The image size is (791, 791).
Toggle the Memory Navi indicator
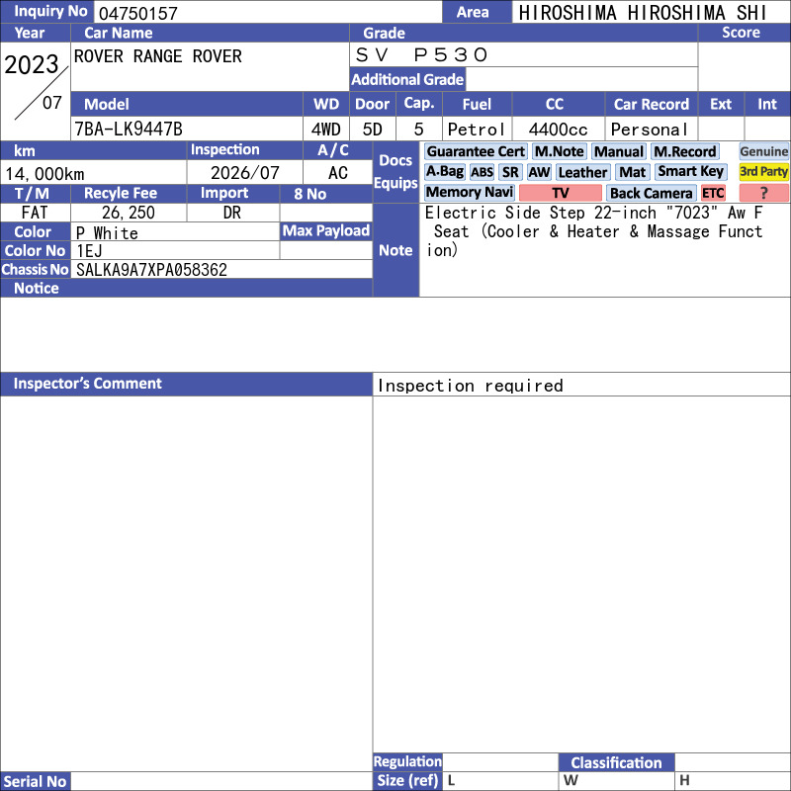click(470, 193)
